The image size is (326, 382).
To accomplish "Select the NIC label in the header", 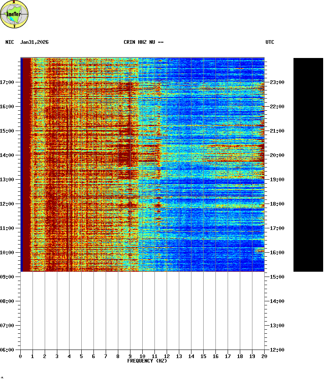I will point(9,42).
